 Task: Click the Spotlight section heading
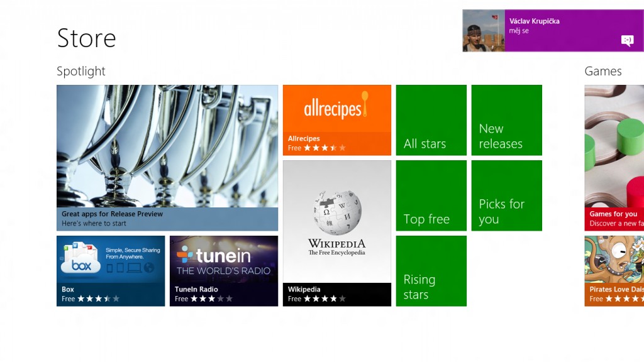(81, 72)
